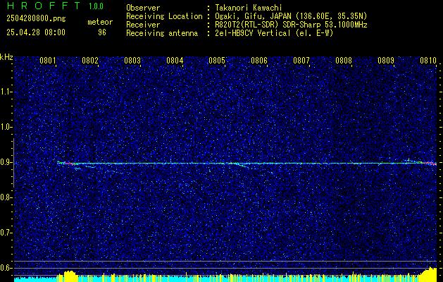
Task: Click the HROFFT title text
Action: pyautogui.click(x=44, y=6)
